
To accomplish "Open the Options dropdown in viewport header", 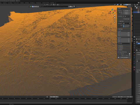I will click(x=130, y=7).
